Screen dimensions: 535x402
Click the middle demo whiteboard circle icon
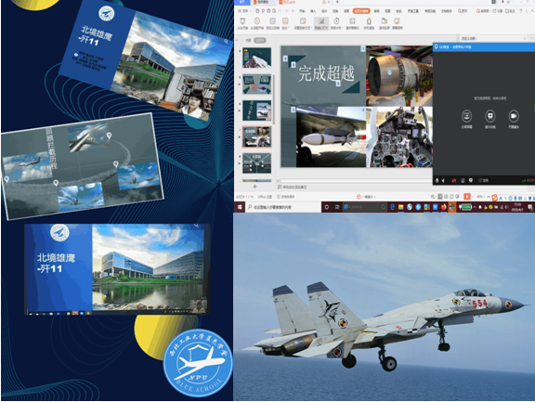(x=490, y=116)
